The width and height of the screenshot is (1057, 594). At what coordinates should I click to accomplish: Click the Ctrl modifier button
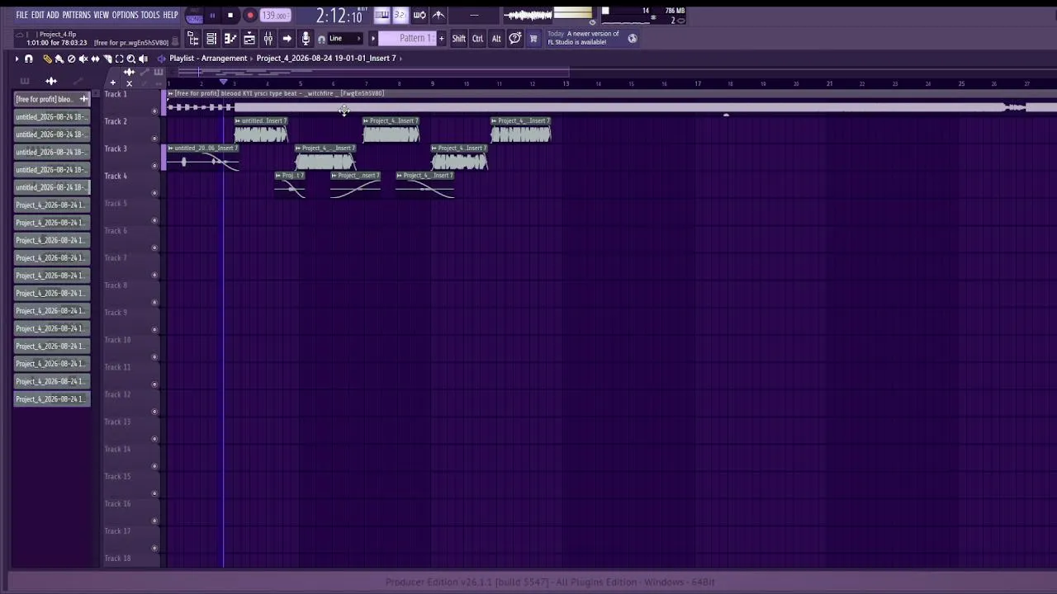coord(477,39)
